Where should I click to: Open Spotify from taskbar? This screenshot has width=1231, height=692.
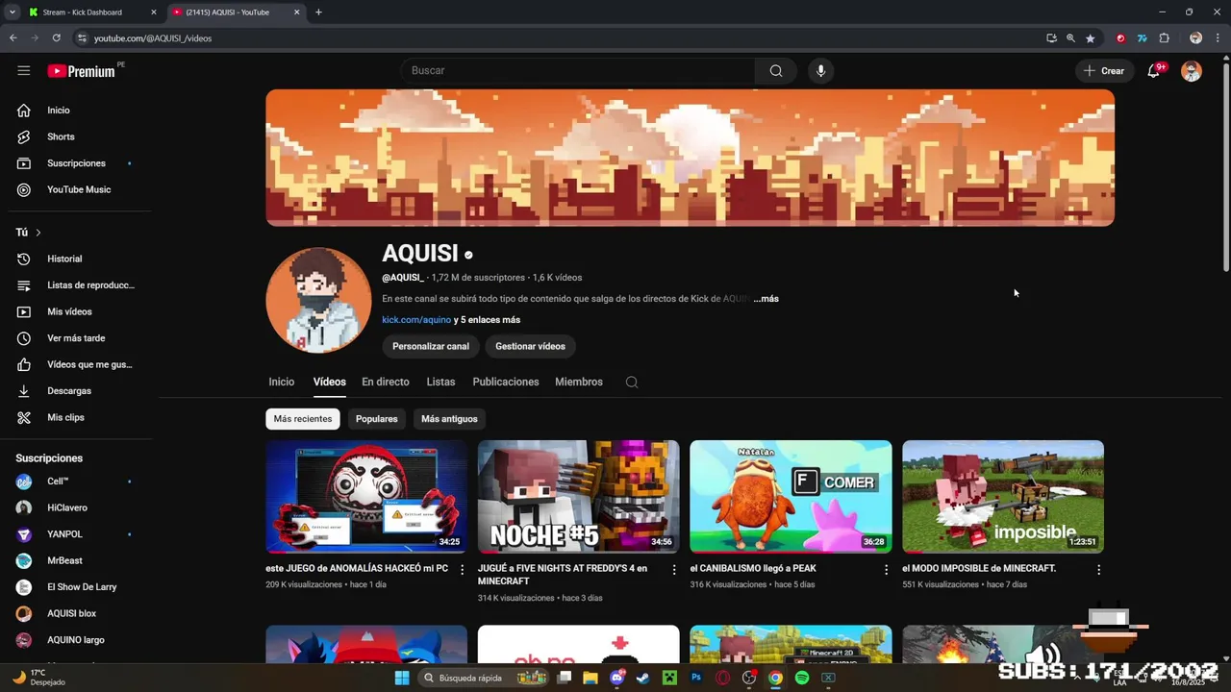click(x=802, y=678)
